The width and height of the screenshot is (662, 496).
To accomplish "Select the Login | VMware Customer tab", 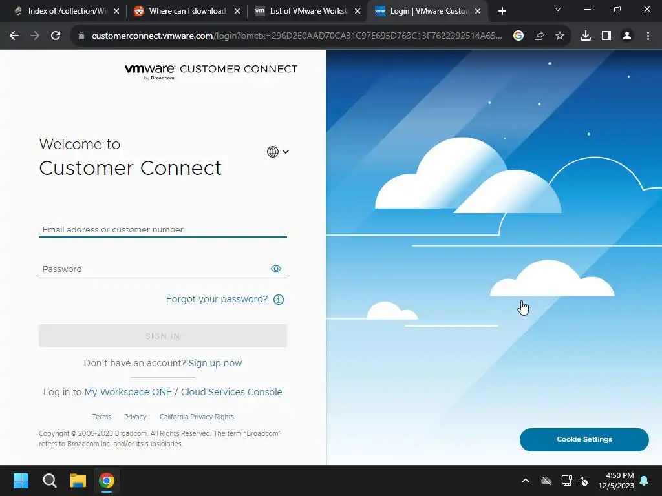I will point(429,11).
